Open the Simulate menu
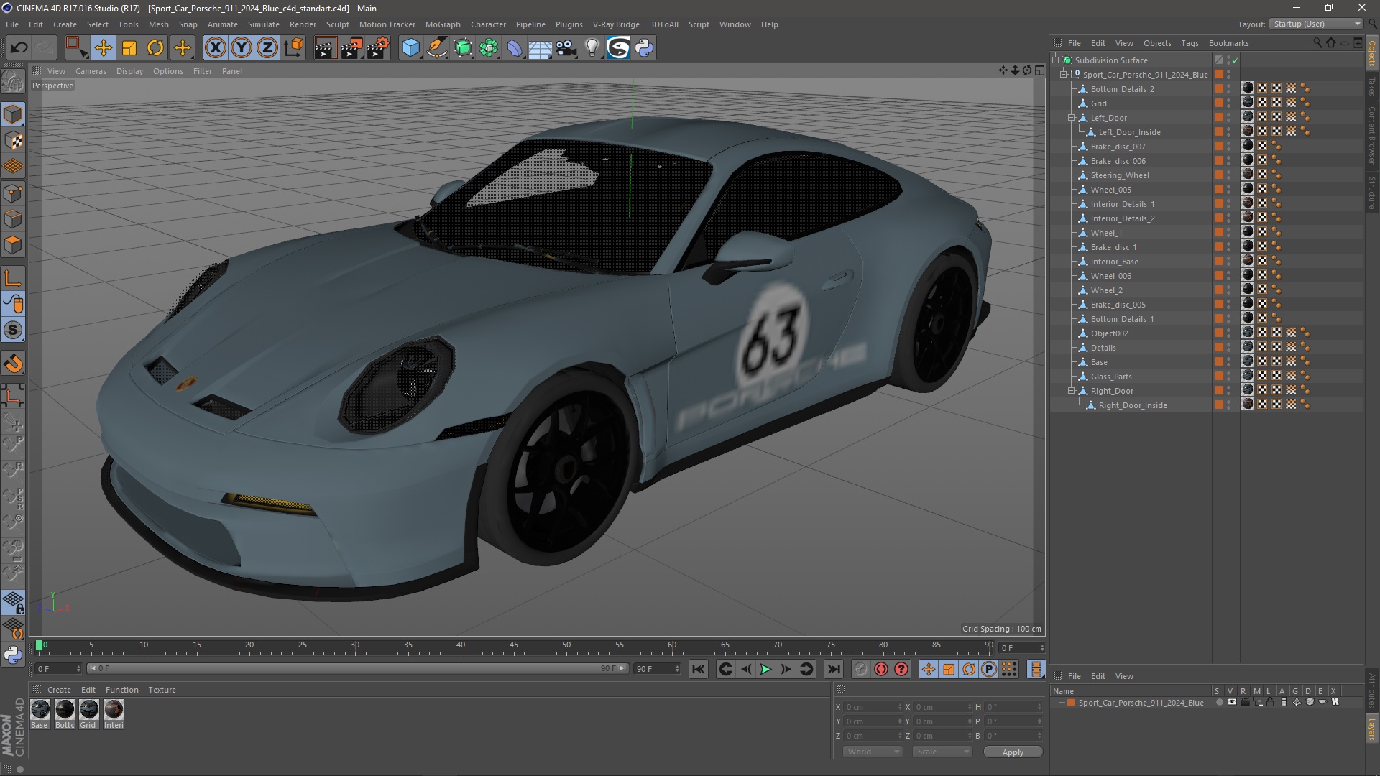The height and width of the screenshot is (776, 1380). click(264, 24)
